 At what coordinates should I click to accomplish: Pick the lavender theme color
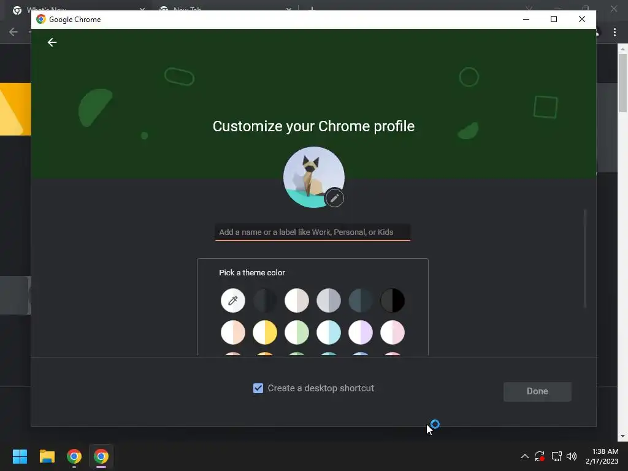(x=361, y=332)
